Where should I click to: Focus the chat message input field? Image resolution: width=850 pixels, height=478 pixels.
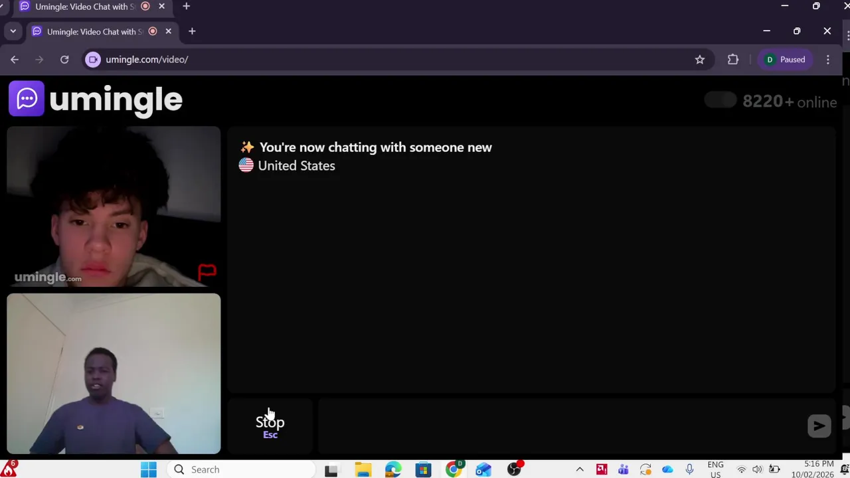click(x=561, y=426)
